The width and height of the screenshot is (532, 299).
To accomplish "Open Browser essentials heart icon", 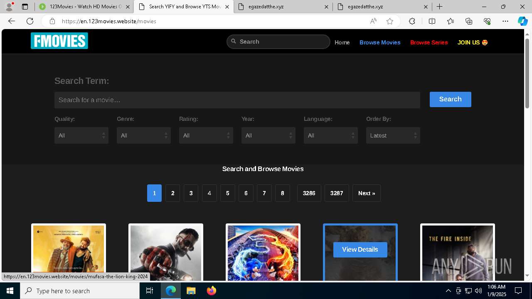I will 487,21.
